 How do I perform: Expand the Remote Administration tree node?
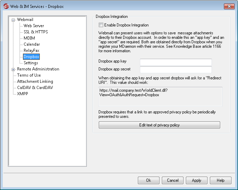13,69
